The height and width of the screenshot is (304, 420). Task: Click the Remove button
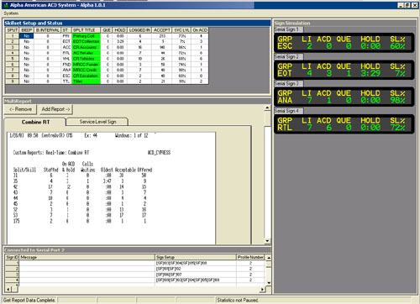coord(20,109)
